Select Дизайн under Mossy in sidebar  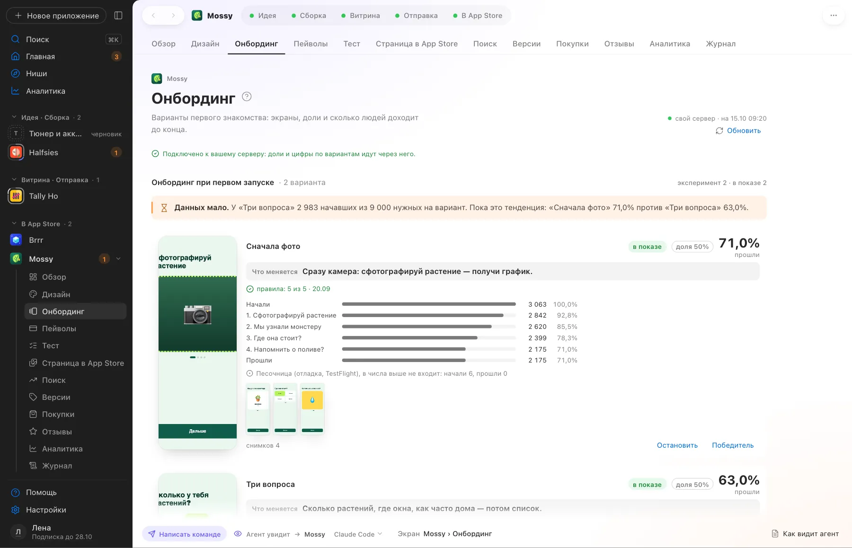(x=76, y=294)
